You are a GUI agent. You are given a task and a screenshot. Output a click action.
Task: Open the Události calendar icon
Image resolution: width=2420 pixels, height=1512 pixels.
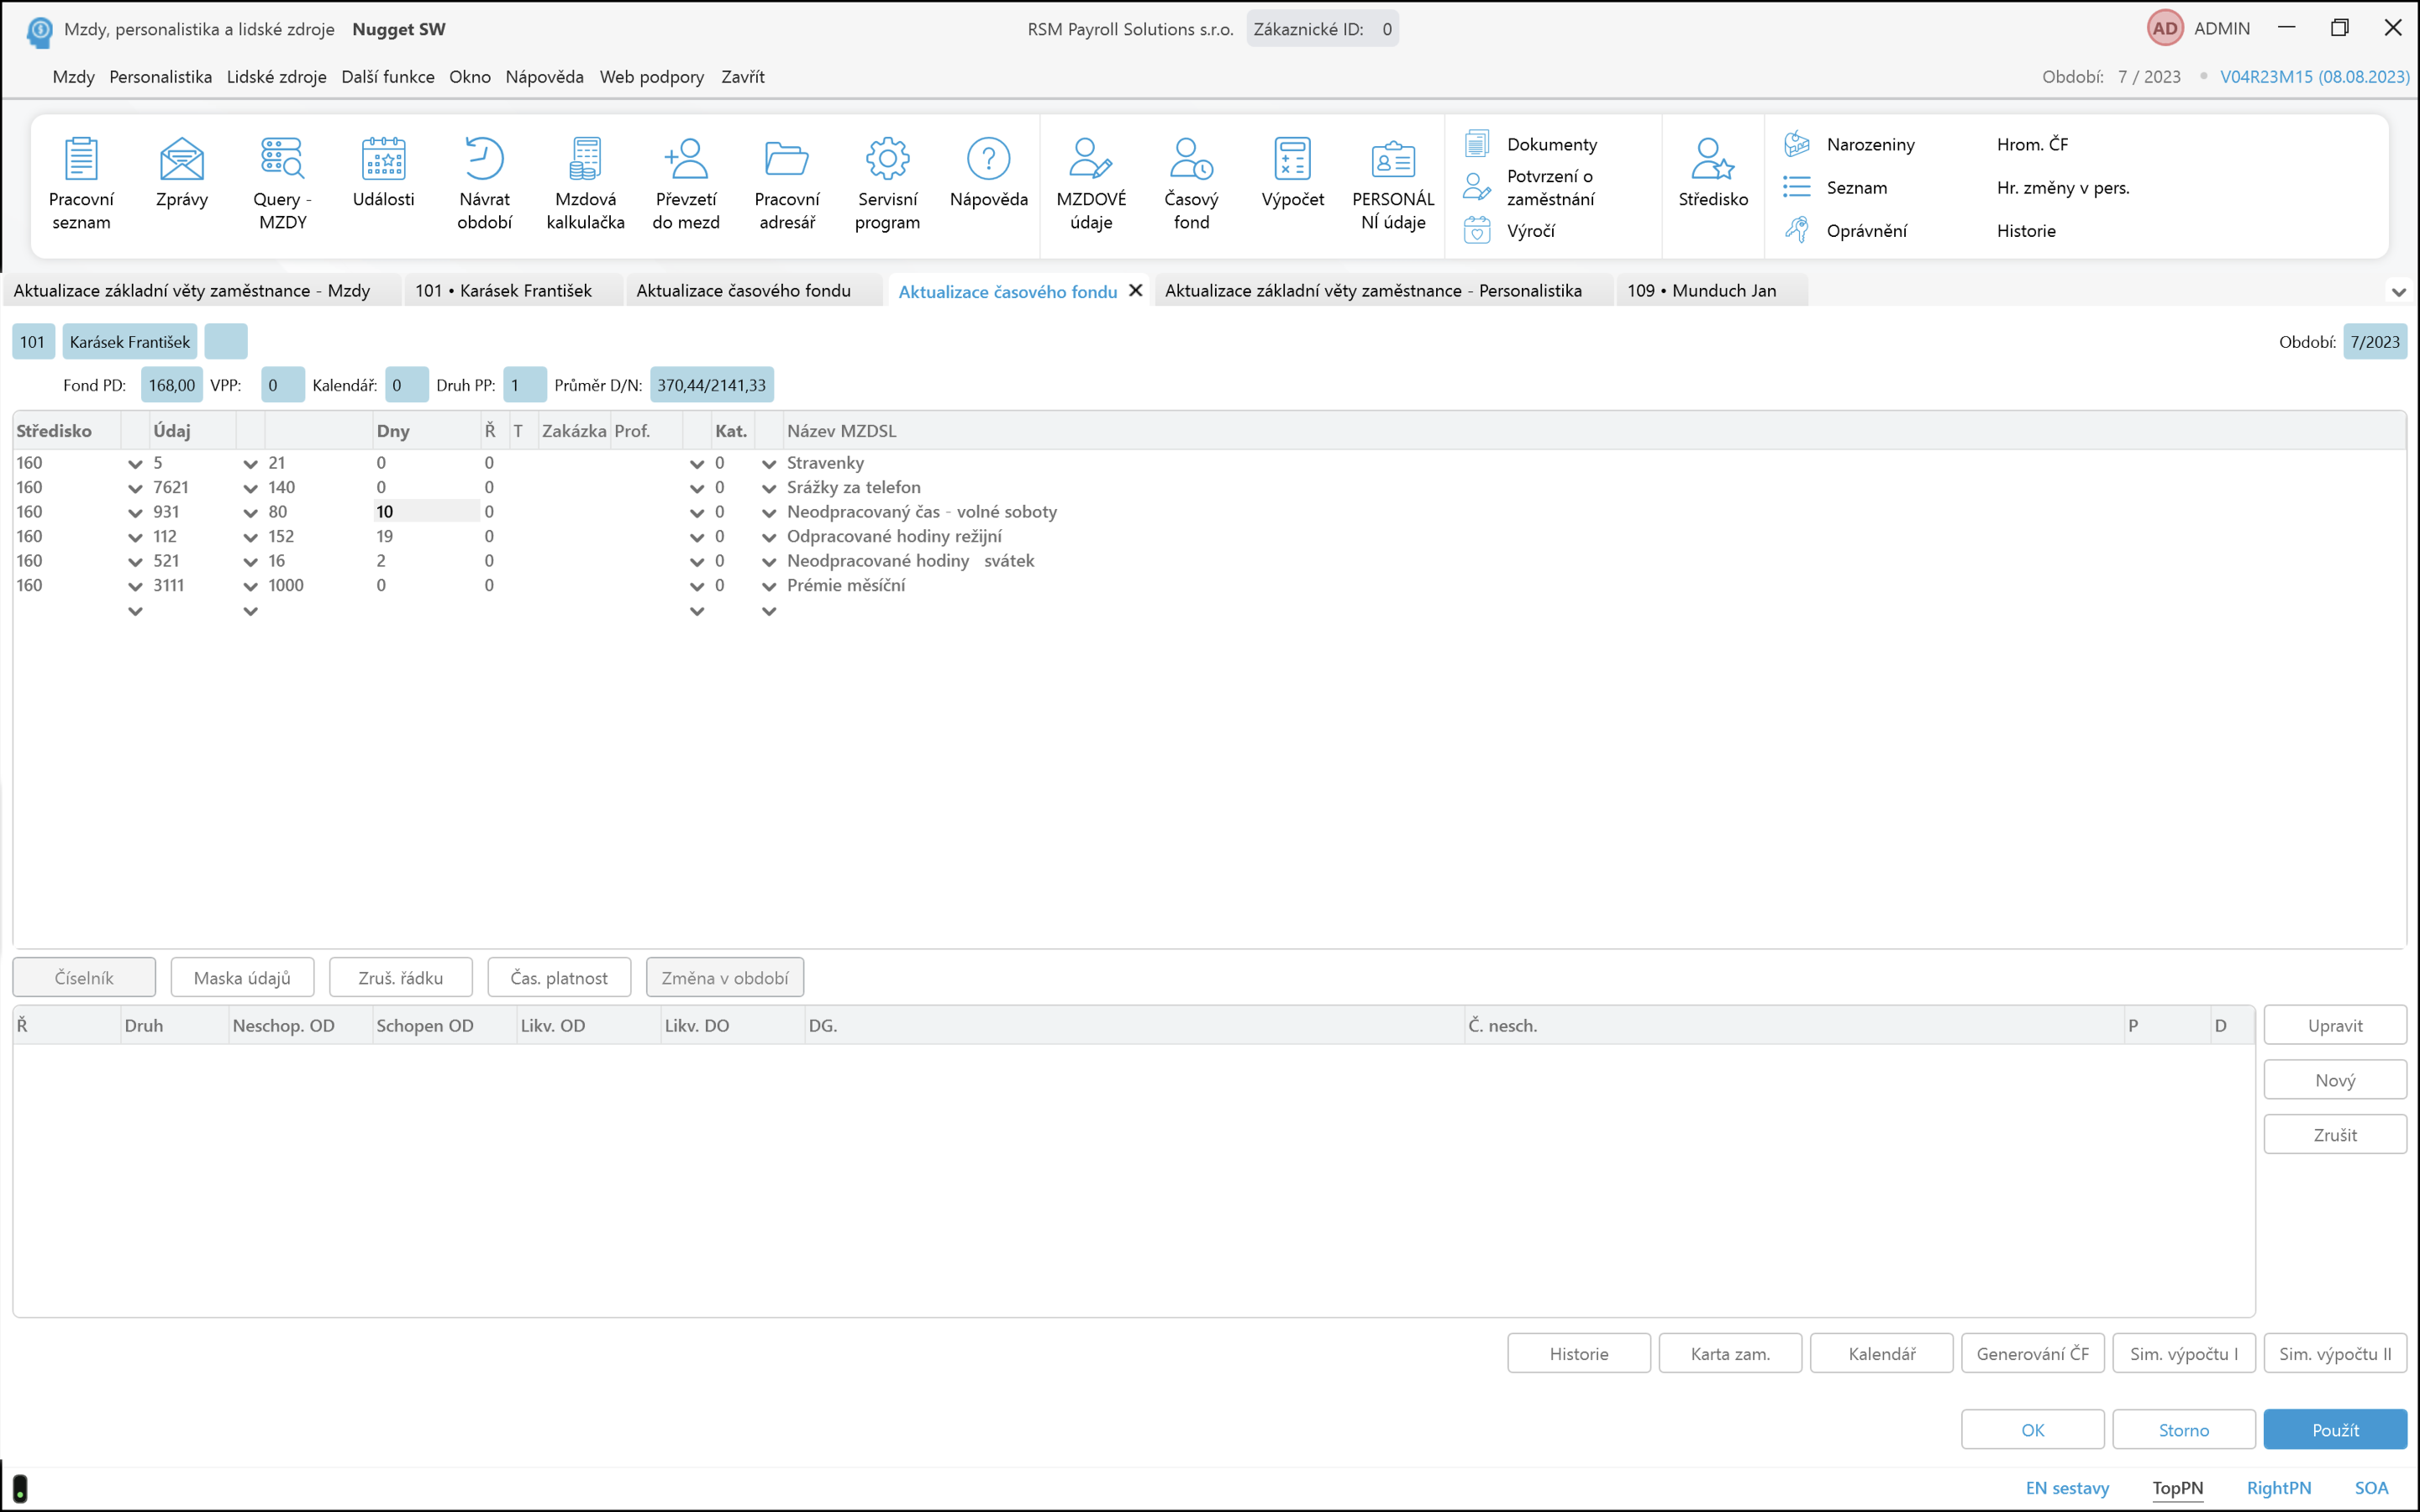coord(383,160)
